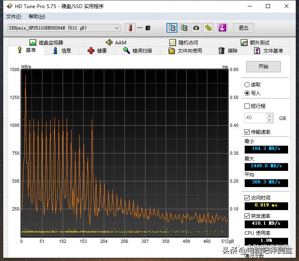Click the 退出 exit button
This screenshot has width=299, height=261.
pos(244,28)
